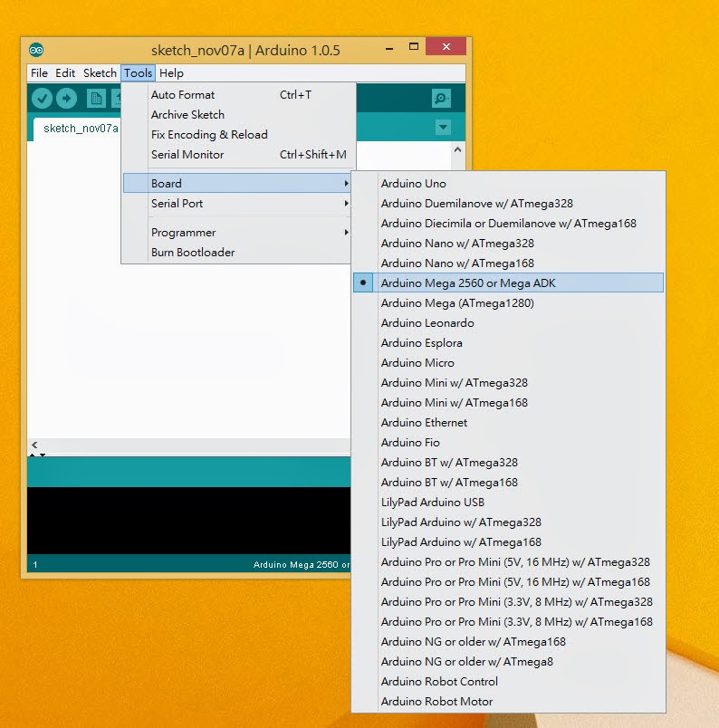This screenshot has height=728, width=719.
Task: Expand the Programmer submenu
Action: 237,232
